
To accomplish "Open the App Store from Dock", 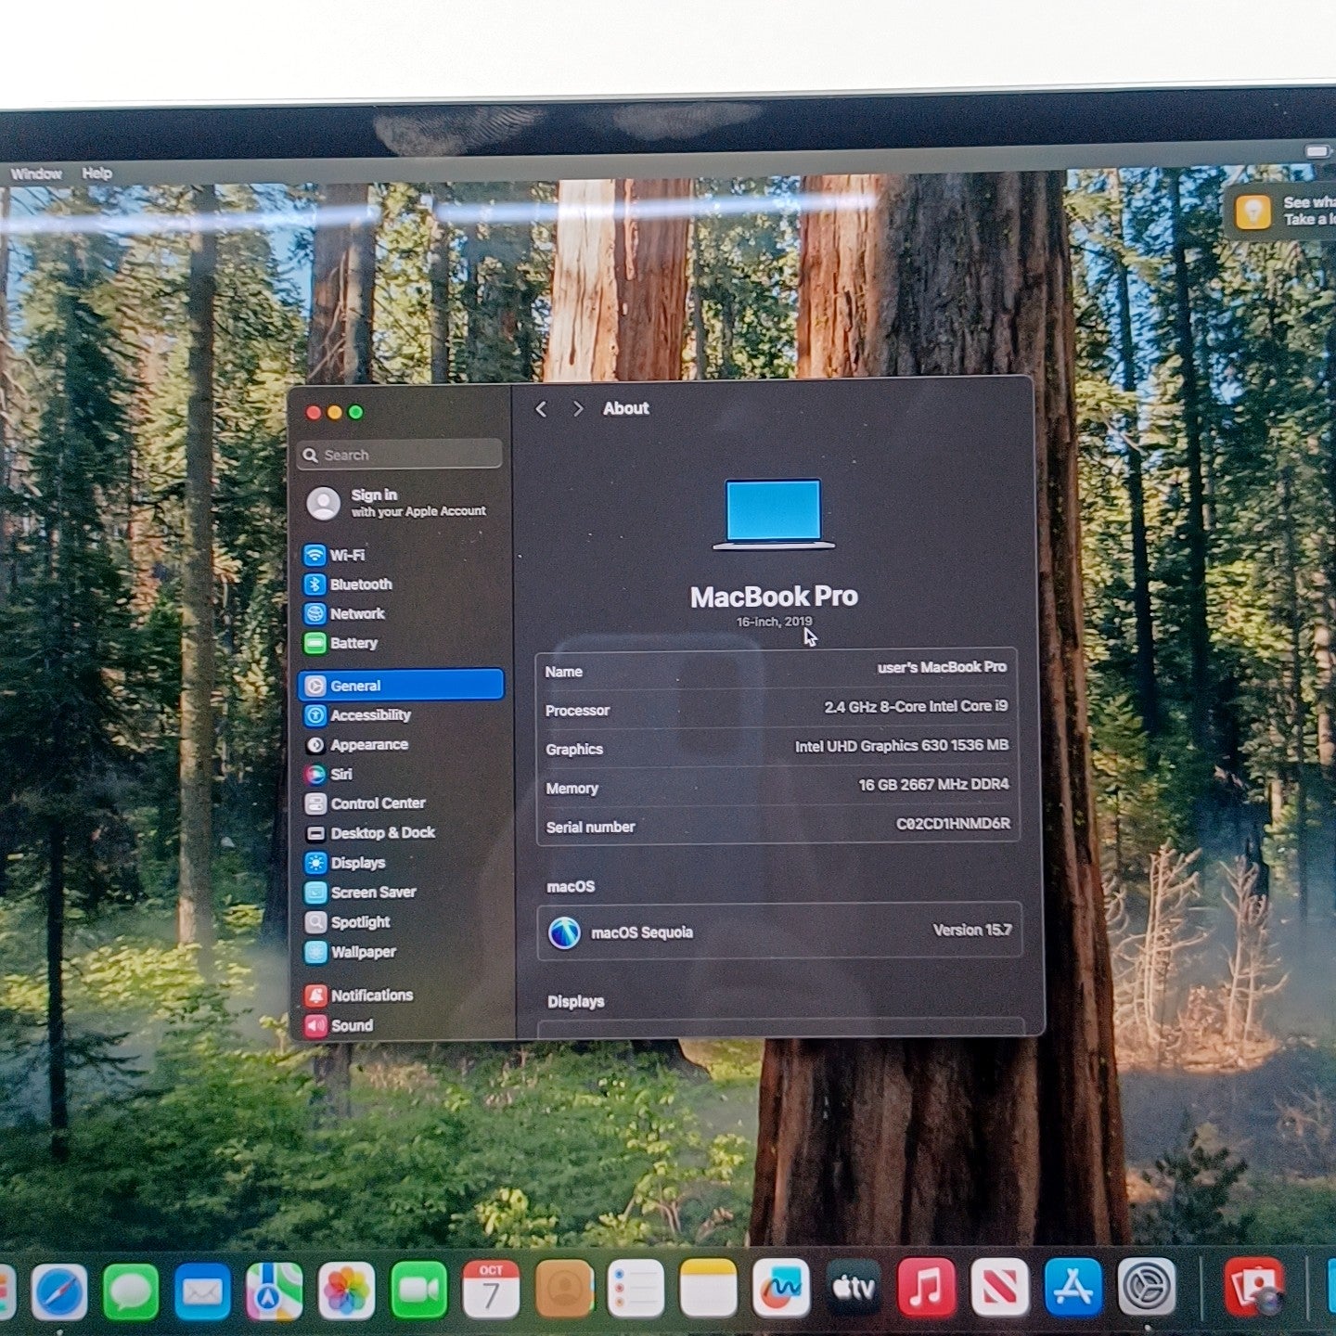I will 1073,1288.
